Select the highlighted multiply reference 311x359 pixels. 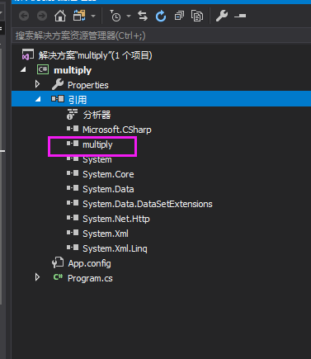pyautogui.click(x=97, y=144)
